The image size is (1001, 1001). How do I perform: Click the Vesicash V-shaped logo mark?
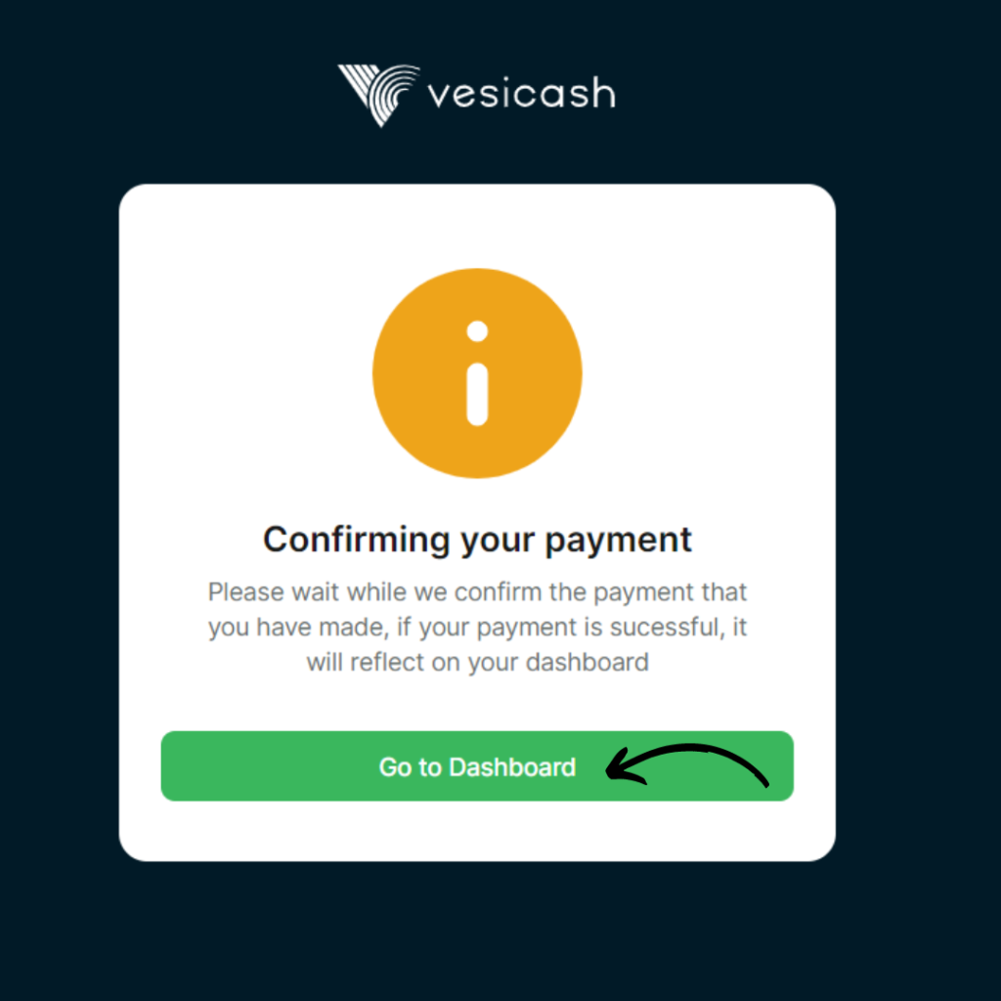point(378,95)
